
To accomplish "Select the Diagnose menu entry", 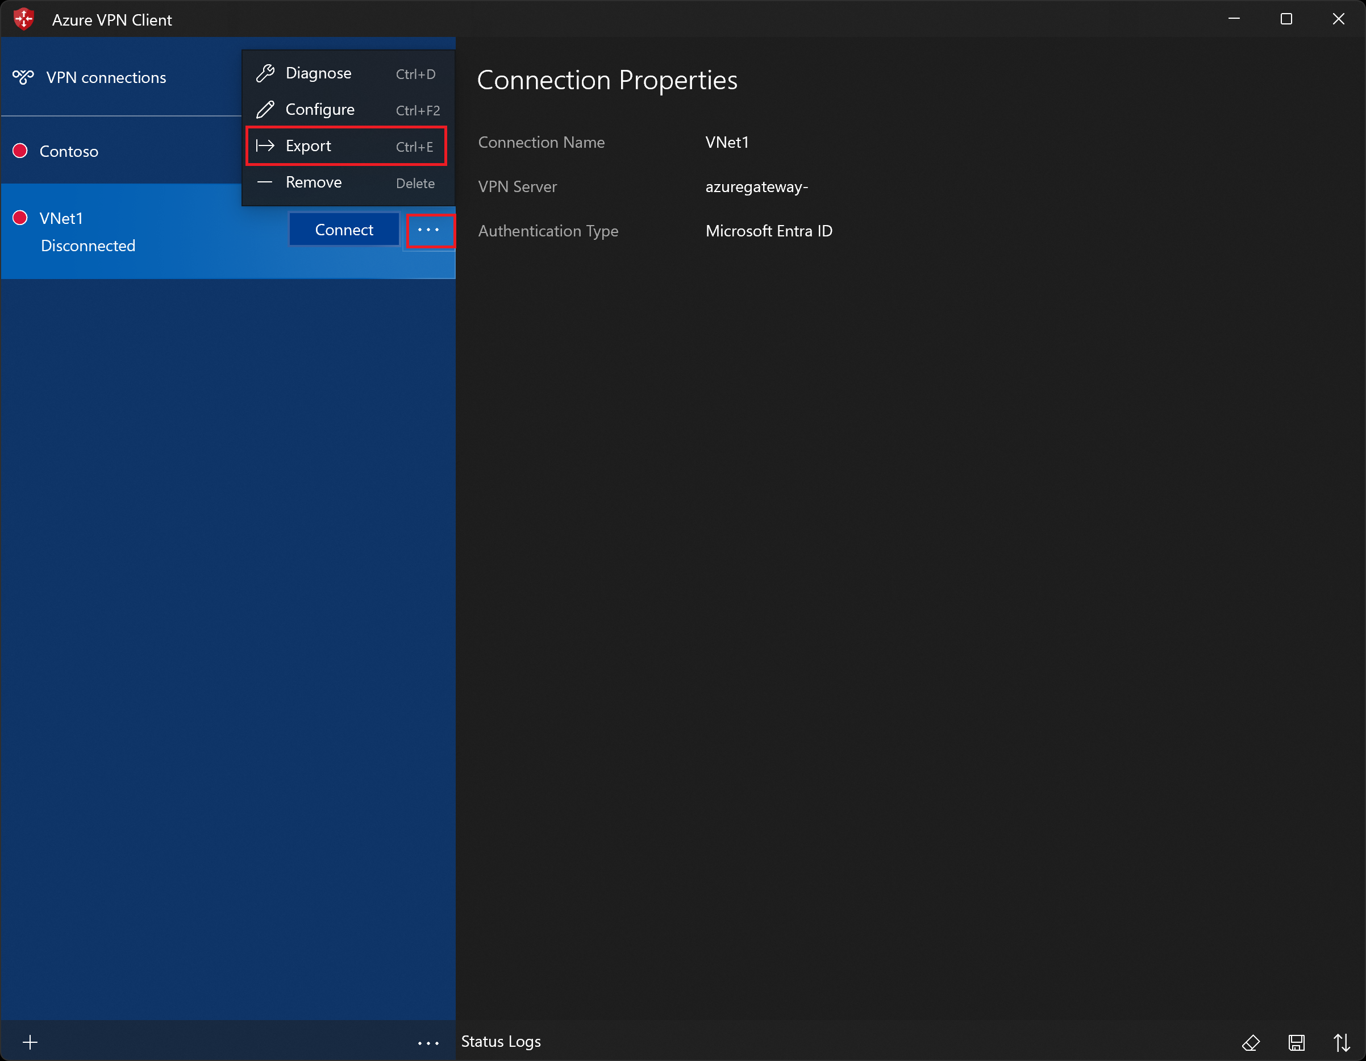I will [x=318, y=73].
